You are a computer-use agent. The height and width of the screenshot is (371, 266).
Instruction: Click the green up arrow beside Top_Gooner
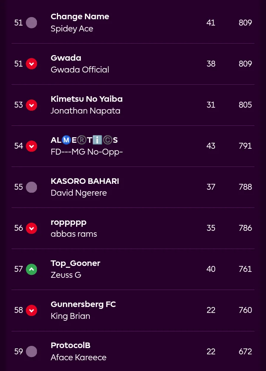point(31,269)
